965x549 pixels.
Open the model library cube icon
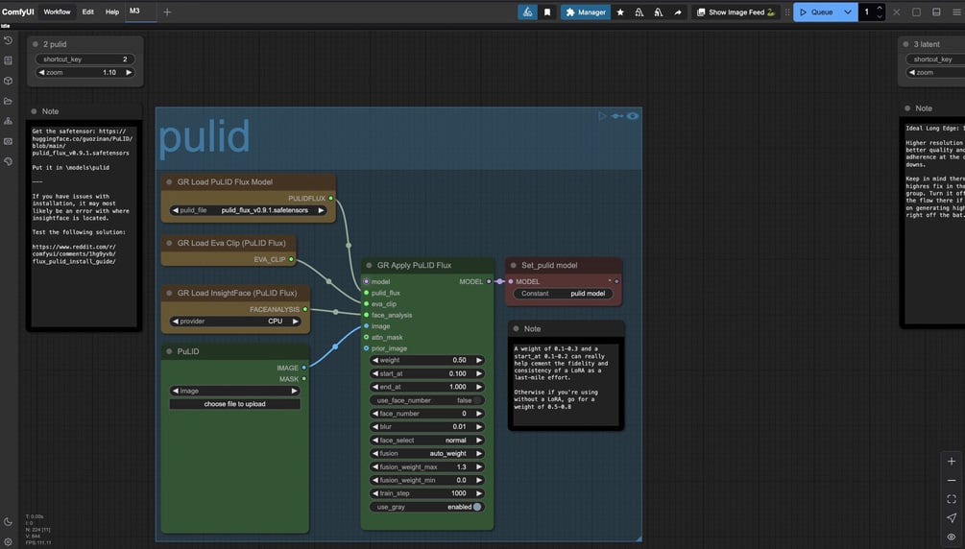tap(8, 81)
